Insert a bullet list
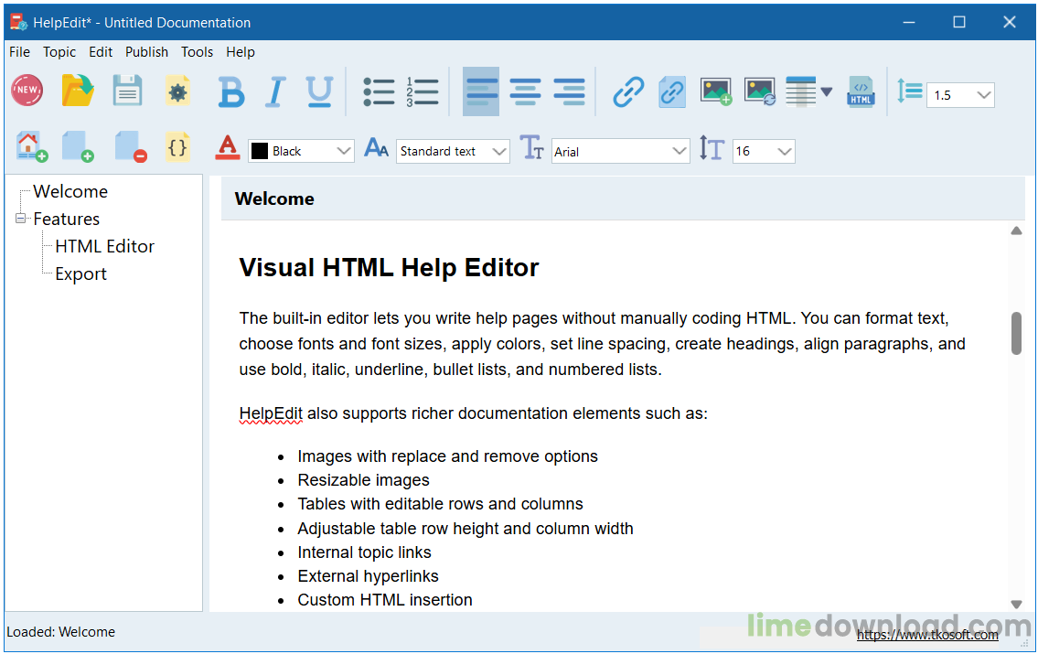Viewport: 1038px width, 654px height. 379,92
